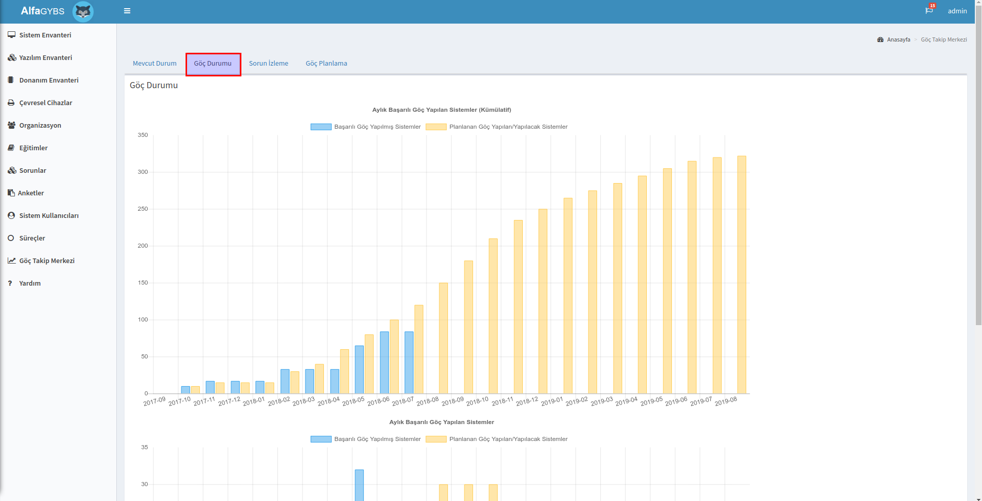This screenshot has height=501, width=982.
Task: Click 'Aylık Başarılı Göç Yapılan Sistemler (Kümülatif)' title
Action: 441,110
